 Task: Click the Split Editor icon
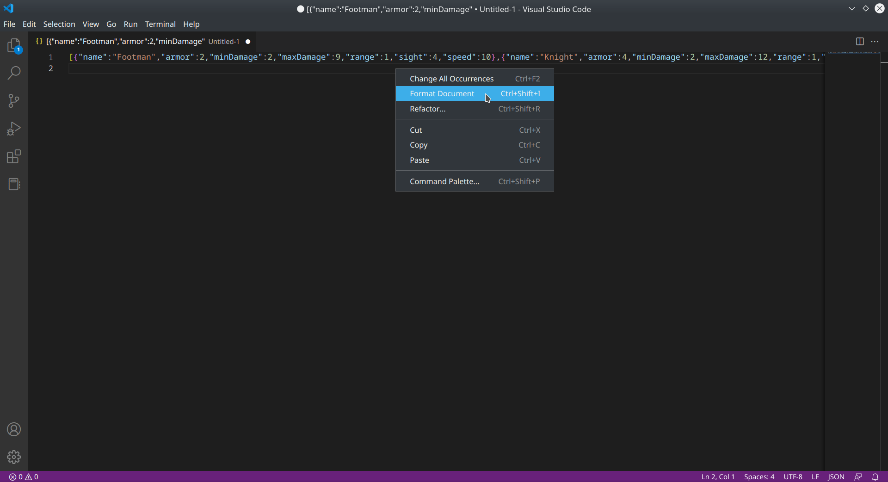[860, 41]
